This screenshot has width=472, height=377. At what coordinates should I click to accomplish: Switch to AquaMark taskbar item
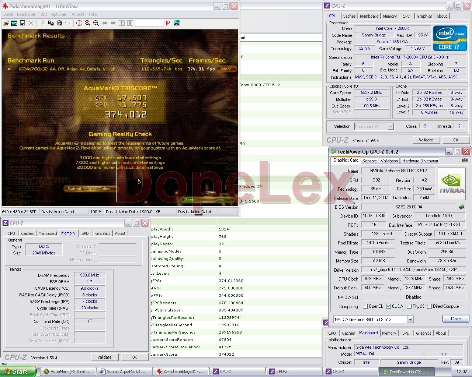(69, 371)
